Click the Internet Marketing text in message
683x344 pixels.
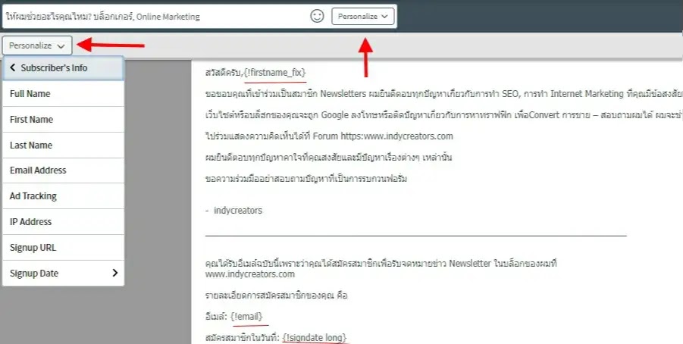pos(587,94)
